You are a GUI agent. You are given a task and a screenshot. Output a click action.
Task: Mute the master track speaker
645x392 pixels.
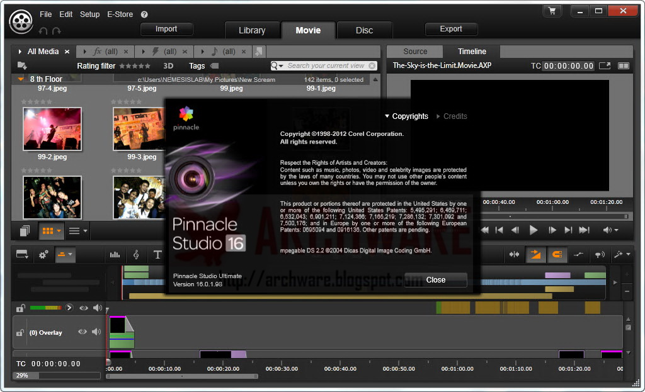pos(98,308)
